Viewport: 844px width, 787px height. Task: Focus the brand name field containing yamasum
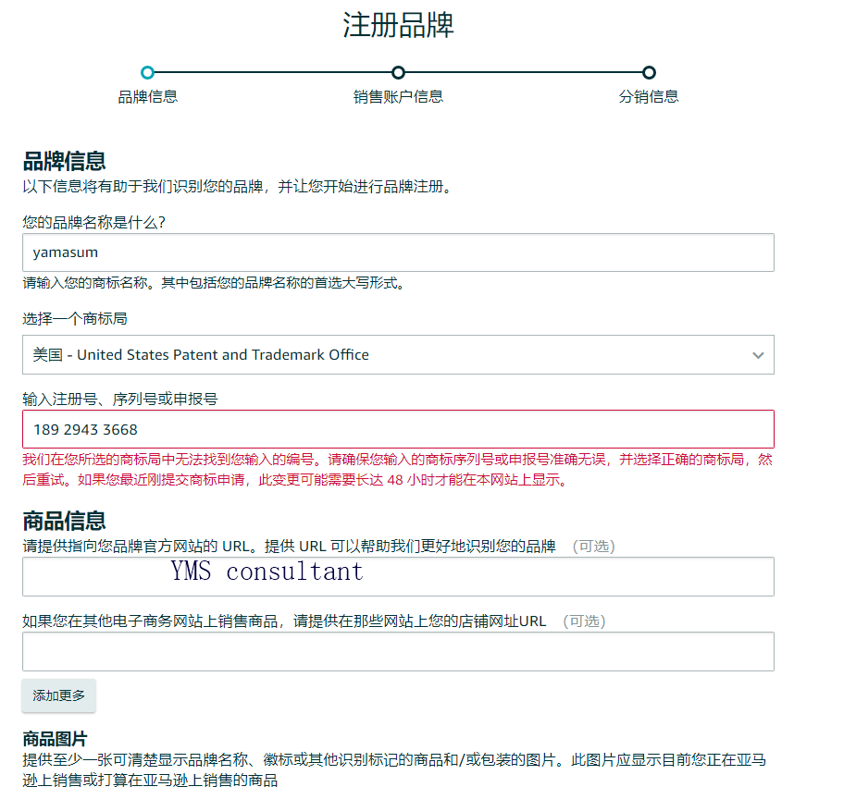tap(398, 252)
